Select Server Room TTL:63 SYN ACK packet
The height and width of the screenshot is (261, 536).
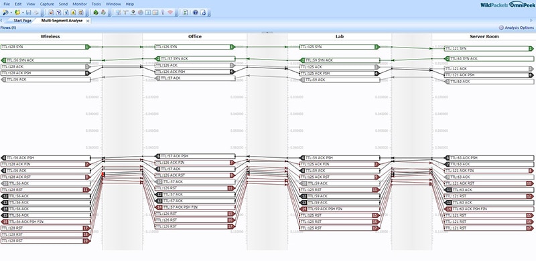click(489, 59)
